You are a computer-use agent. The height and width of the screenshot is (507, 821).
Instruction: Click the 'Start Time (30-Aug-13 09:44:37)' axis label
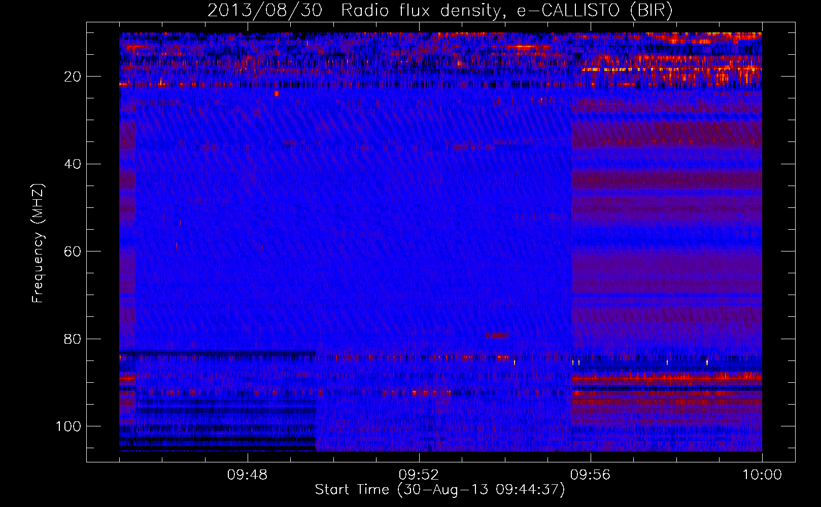coord(440,490)
